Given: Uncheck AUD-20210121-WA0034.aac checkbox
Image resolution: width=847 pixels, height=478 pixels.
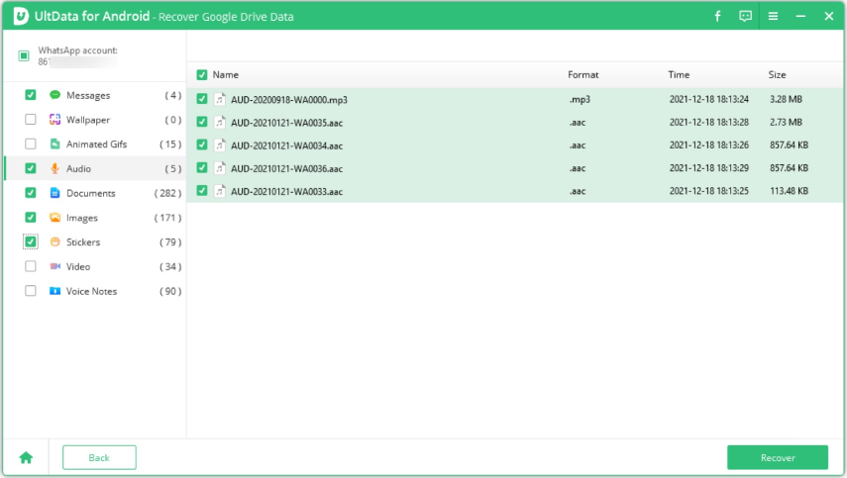Looking at the screenshot, I should [x=202, y=145].
